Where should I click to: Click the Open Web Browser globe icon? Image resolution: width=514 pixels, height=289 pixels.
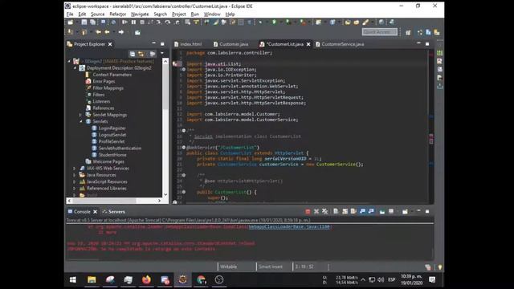[381, 22]
